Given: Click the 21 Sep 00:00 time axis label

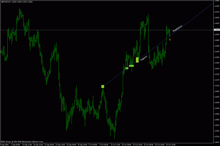Looking at the screenshot, I should tap(49, 145).
